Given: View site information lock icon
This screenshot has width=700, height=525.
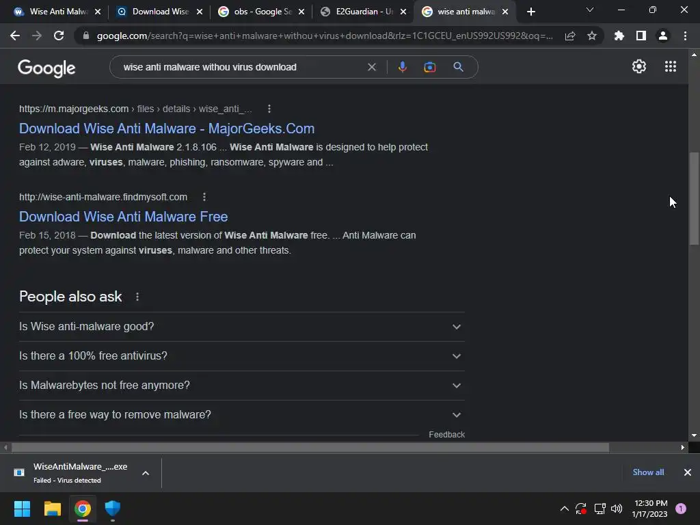Looking at the screenshot, I should [86, 36].
